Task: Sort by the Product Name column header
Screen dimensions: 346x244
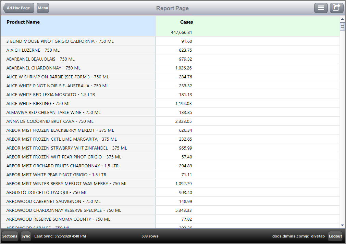Action: [x=23, y=22]
